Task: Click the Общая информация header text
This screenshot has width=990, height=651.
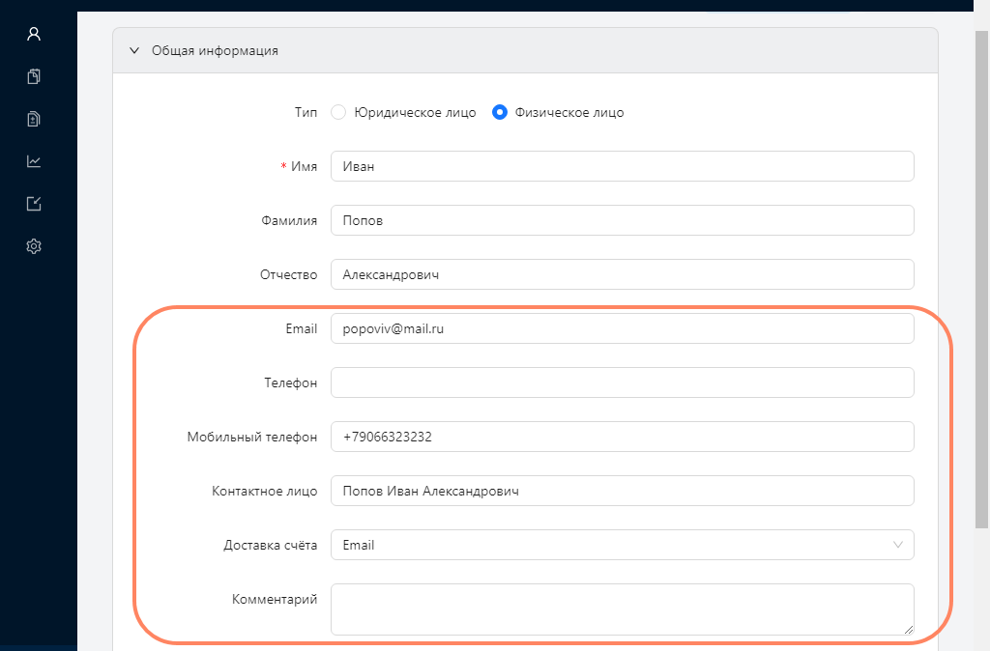Action: pyautogui.click(x=215, y=50)
